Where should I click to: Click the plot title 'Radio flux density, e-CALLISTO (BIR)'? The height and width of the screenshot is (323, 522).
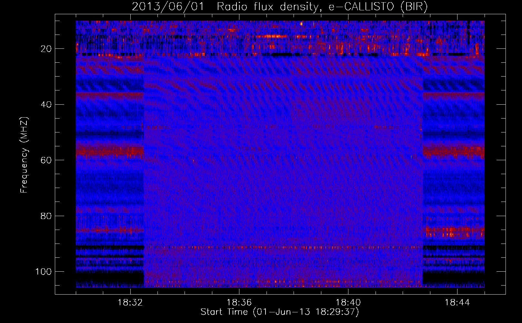click(322, 7)
